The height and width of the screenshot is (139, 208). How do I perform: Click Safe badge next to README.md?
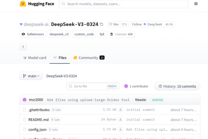point(56,120)
